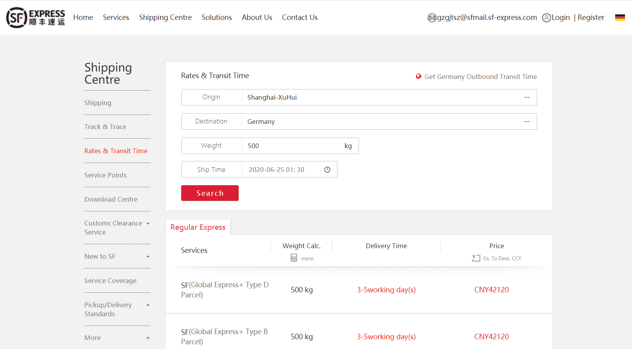
Task: Open the Origin selector ellipsis
Action: 527,97
